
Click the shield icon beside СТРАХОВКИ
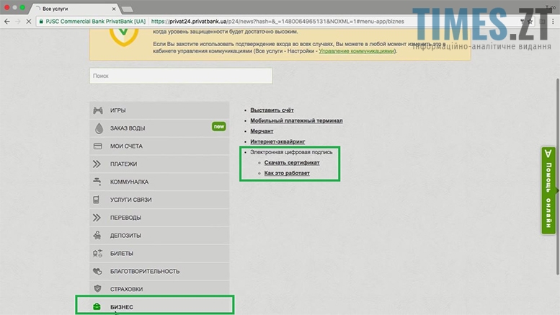click(x=97, y=289)
